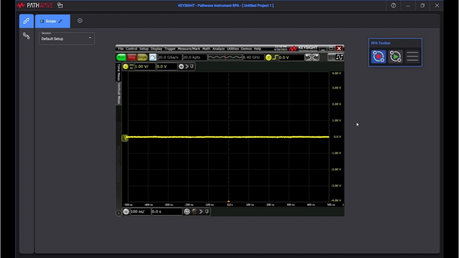This screenshot has height=258, width=459.
Task: Click the yellow Single button
Action: tap(142, 57)
